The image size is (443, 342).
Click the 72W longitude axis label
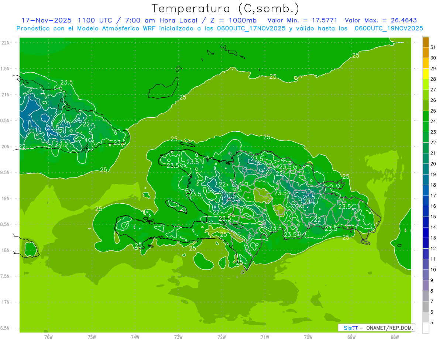(221, 337)
